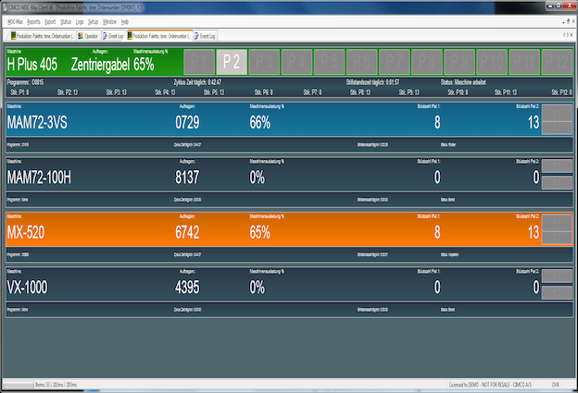This screenshot has width=578, height=393.
Task: Click P1 indicator of VX-1000 row
Action: 557,276
